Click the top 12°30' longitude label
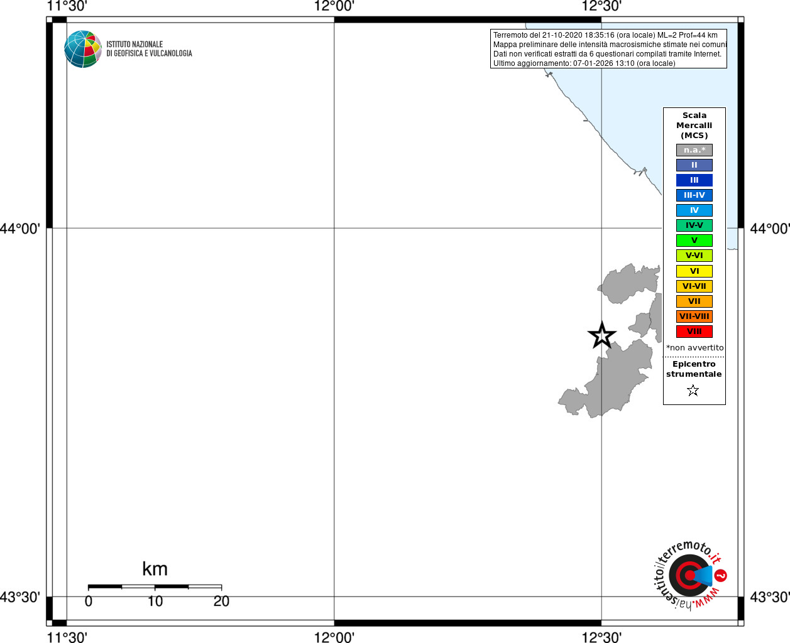This screenshot has height=643, width=790. pyautogui.click(x=601, y=6)
